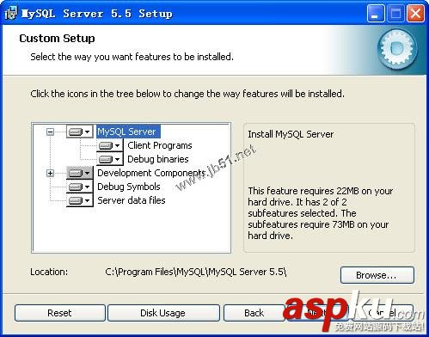The height and width of the screenshot is (337, 429).
Task: Open the Debug binaries feature install-state dropdown
Action: point(110,159)
